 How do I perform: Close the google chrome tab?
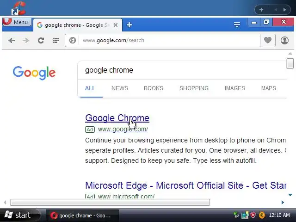click(116, 25)
